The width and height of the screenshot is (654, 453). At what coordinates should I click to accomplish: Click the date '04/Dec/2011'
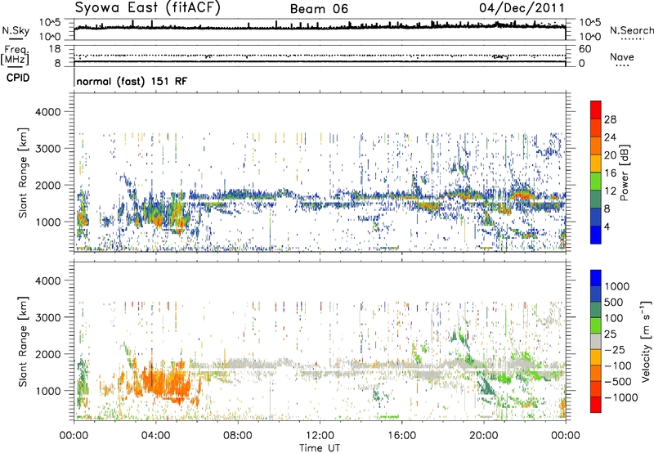click(x=522, y=8)
